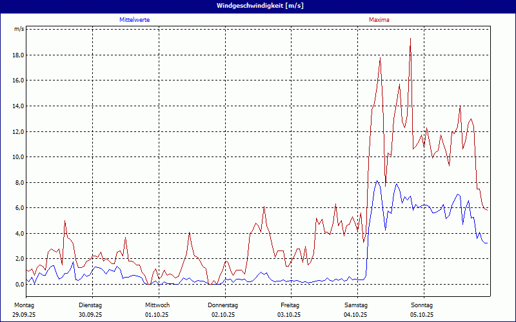Click the 18,0 y-axis value label
The height and width of the screenshot is (322, 516).
pyautogui.click(x=19, y=55)
